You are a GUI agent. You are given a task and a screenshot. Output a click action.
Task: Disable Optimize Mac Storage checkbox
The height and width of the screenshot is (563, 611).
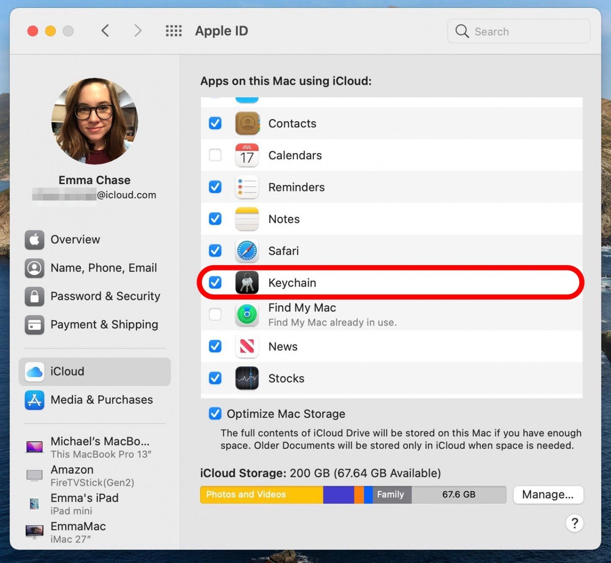[215, 414]
